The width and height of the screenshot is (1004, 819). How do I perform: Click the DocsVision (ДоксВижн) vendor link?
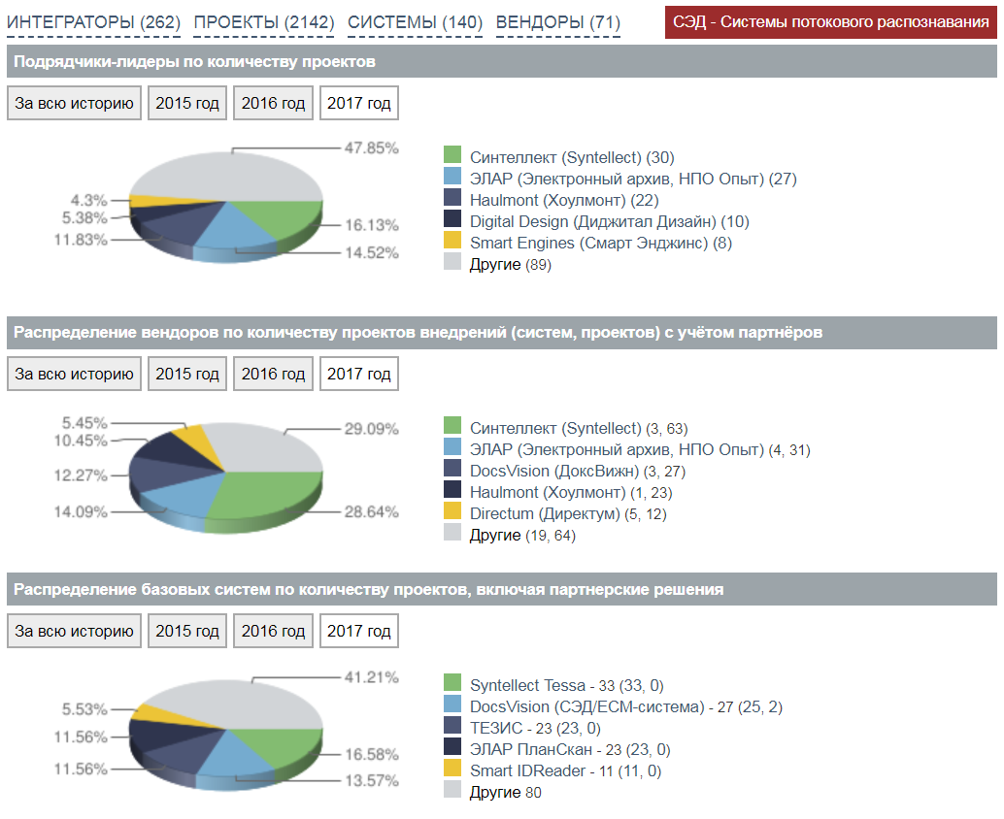click(x=554, y=471)
